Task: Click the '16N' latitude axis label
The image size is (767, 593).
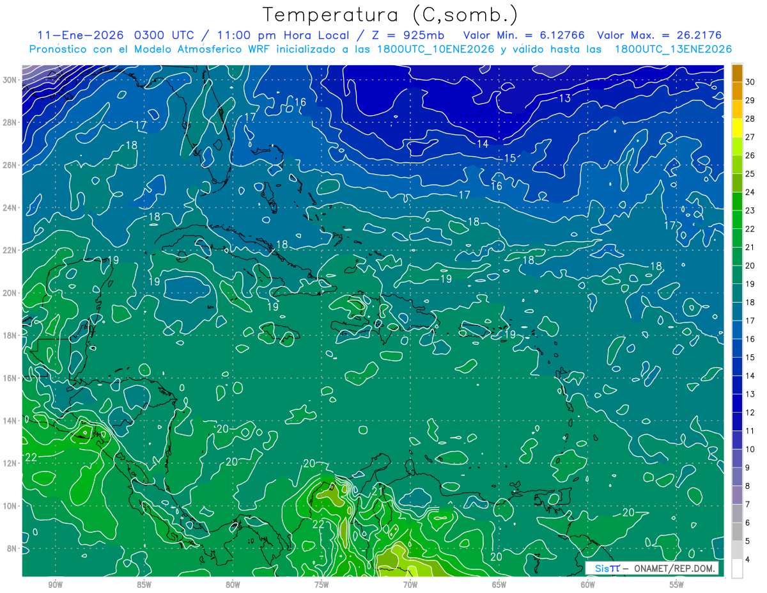Action: point(10,378)
